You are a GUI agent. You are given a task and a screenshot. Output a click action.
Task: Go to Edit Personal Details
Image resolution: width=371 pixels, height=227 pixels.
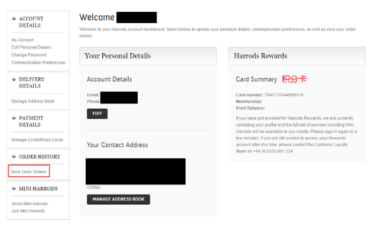click(x=31, y=47)
